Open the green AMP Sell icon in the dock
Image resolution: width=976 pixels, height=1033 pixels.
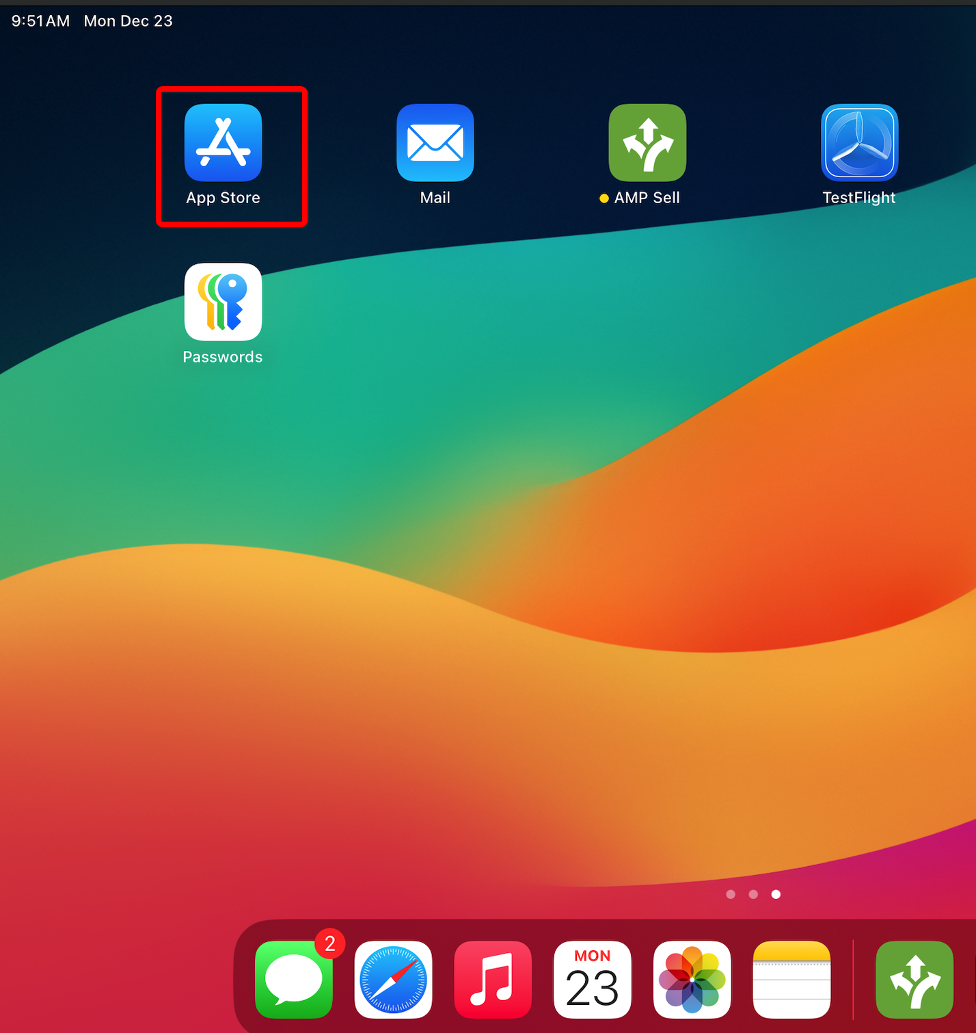(914, 980)
